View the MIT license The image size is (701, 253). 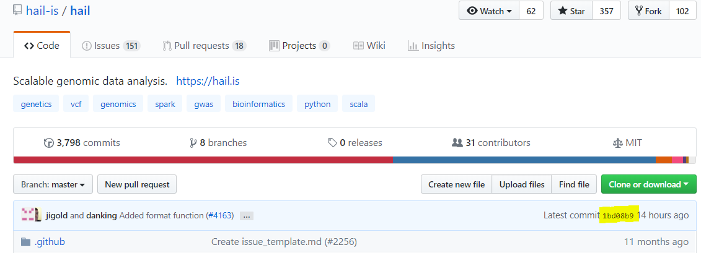[x=628, y=143]
